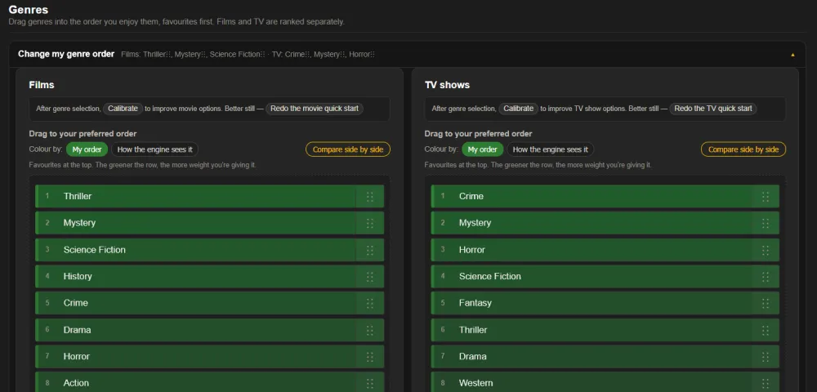Select the Science Fiction row in TV shows list
The height and width of the screenshot is (392, 817).
605,276
